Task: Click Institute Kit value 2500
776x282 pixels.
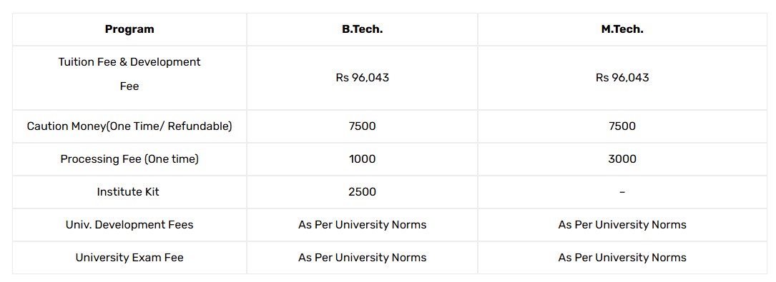Action: [x=363, y=192]
